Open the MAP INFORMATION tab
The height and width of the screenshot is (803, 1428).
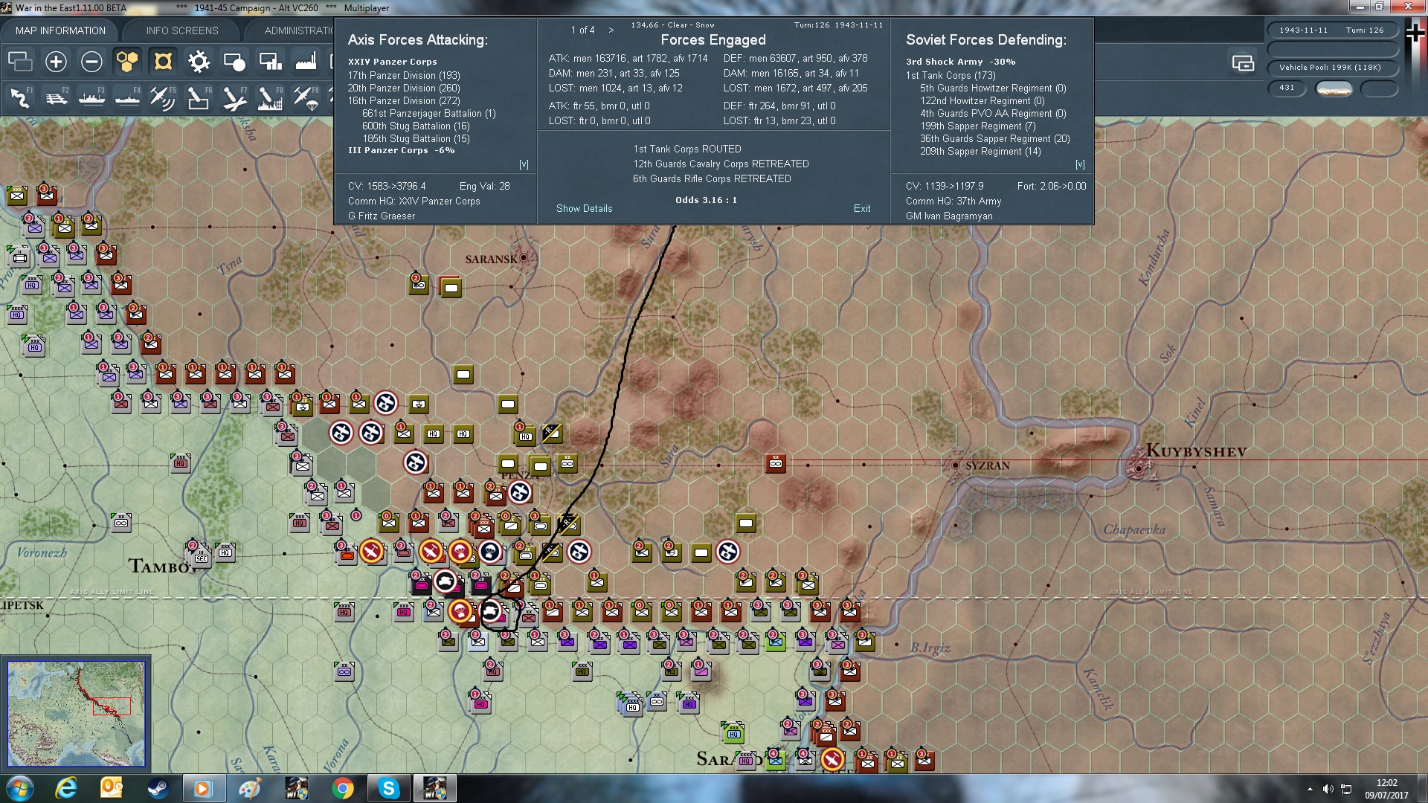(60, 30)
